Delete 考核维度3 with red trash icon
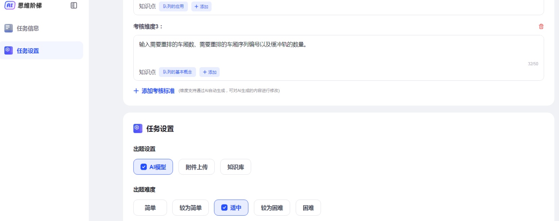559x221 pixels. 541,26
